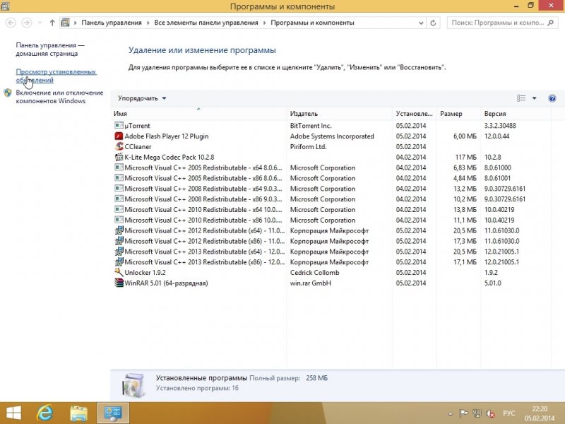Click the Back navigation arrow

coord(11,23)
